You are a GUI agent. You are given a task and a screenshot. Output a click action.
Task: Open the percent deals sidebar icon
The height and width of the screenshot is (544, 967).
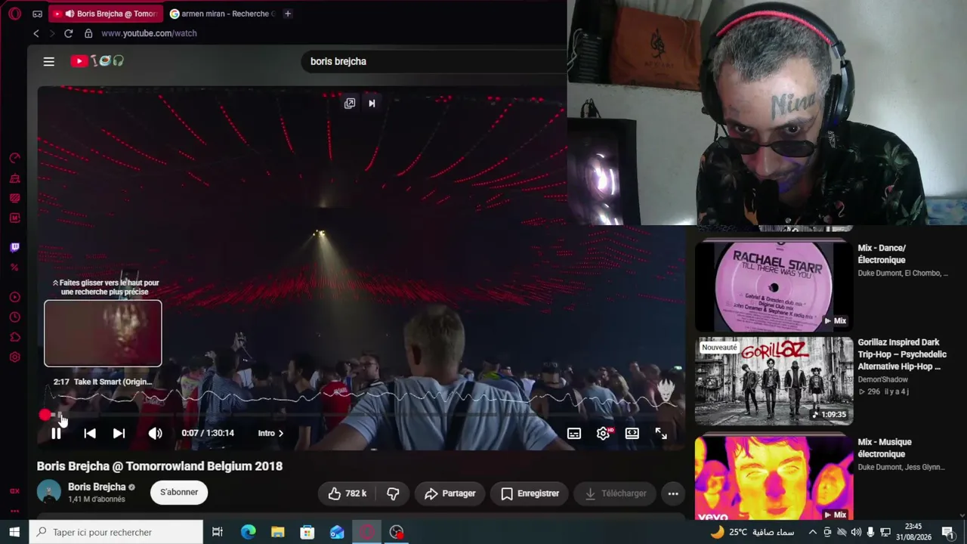pyautogui.click(x=14, y=267)
